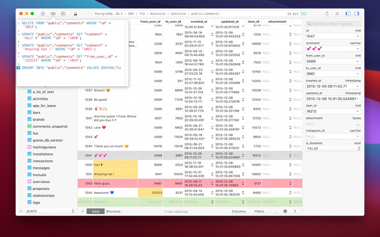Click the next page arrow icon
Image resolution: width=380 pixels, height=237 pixels.
(x=295, y=211)
